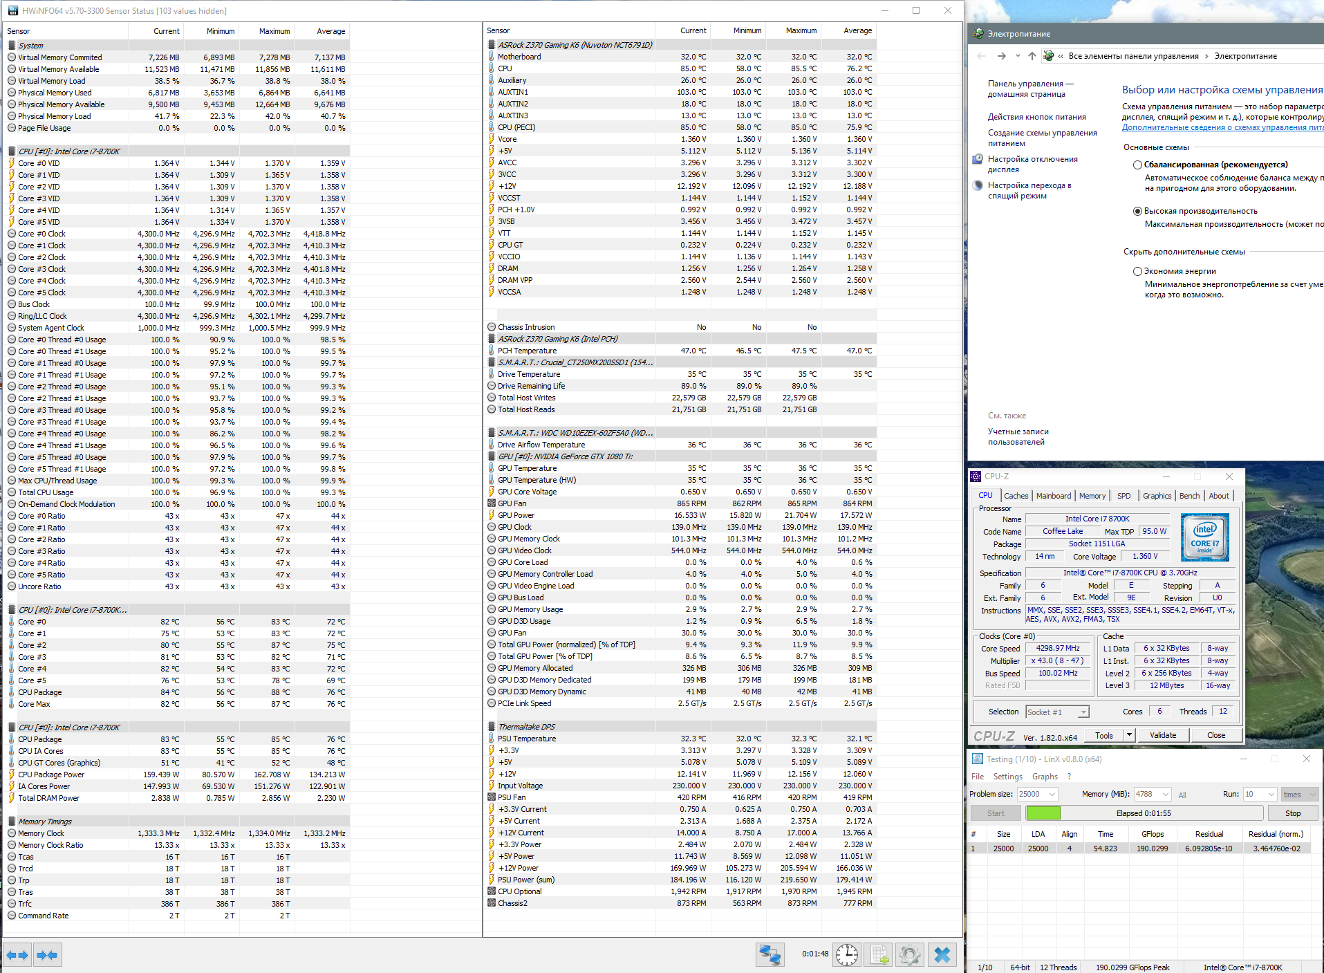The image size is (1324, 973).
Task: Click the Up arrow in Электропитание window
Action: point(1032,56)
